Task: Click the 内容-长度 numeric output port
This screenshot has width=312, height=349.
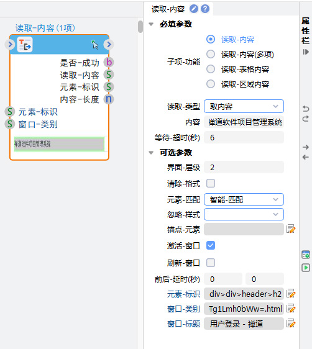Action: coord(109,99)
